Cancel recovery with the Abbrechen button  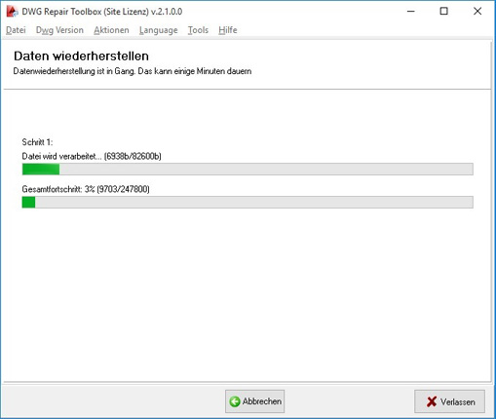click(255, 401)
